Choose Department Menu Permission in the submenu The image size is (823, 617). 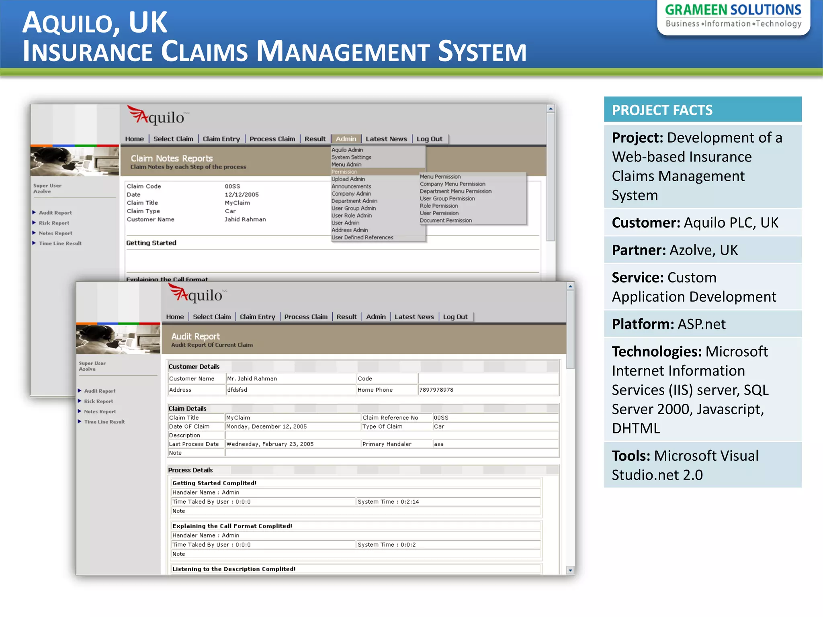point(456,191)
